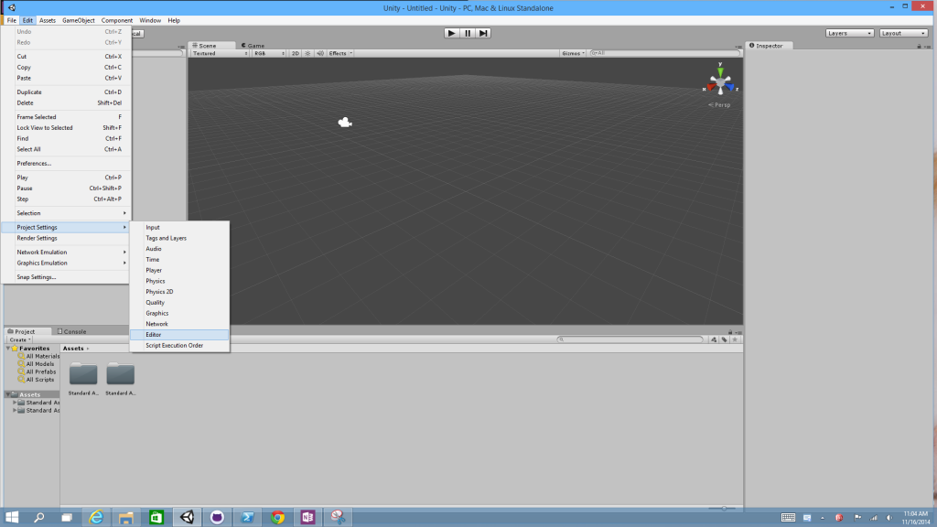
Task: Open the Gizmos dropdown
Action: click(573, 53)
